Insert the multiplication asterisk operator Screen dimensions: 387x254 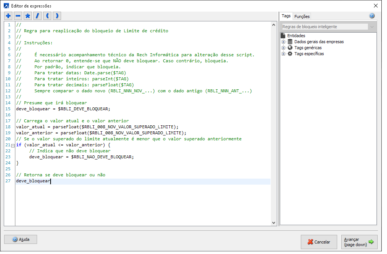28,16
